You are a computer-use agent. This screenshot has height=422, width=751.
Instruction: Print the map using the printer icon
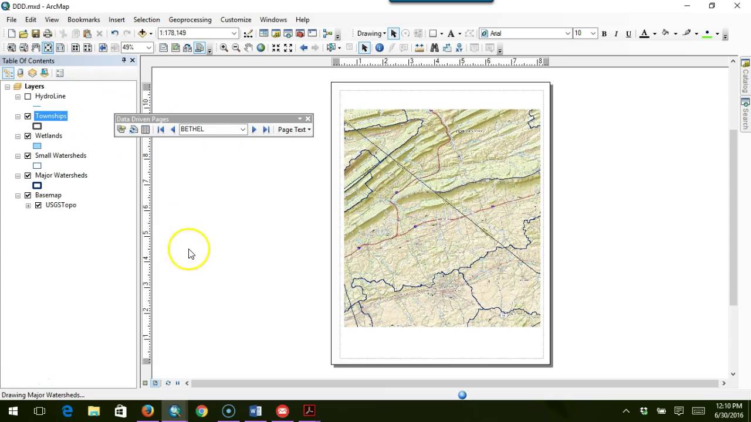[x=48, y=33]
